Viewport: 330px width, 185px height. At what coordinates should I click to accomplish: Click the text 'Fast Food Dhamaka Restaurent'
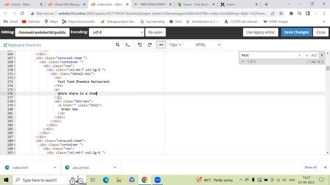pyautogui.click(x=84, y=82)
